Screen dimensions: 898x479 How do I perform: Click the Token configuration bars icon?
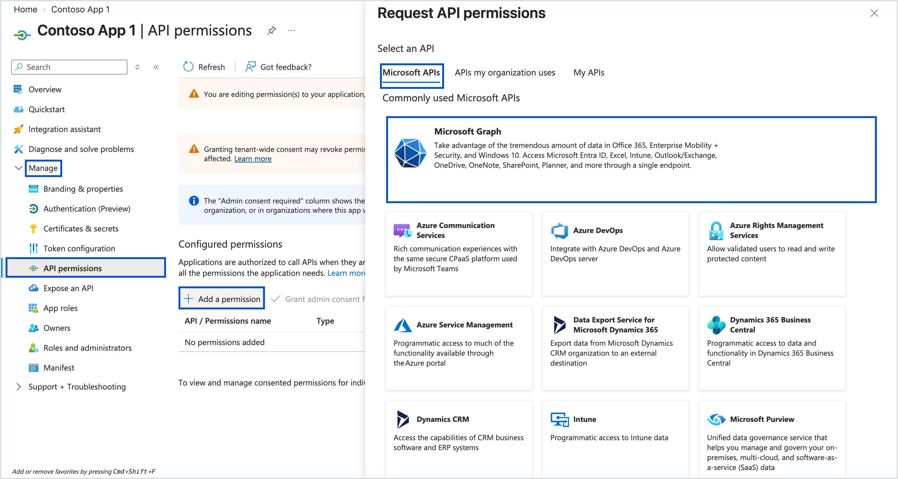coord(33,249)
